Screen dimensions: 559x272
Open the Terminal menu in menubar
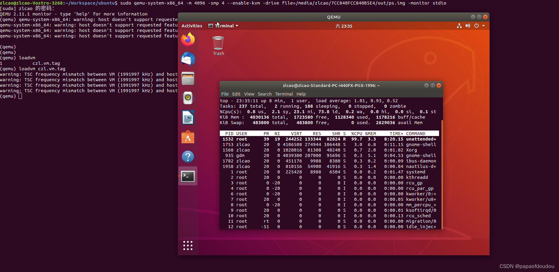click(x=284, y=94)
